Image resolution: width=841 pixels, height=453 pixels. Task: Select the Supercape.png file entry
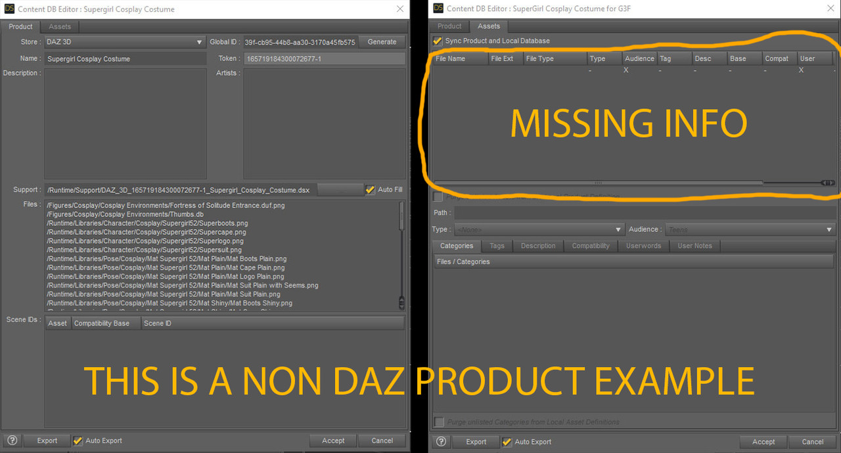click(147, 232)
